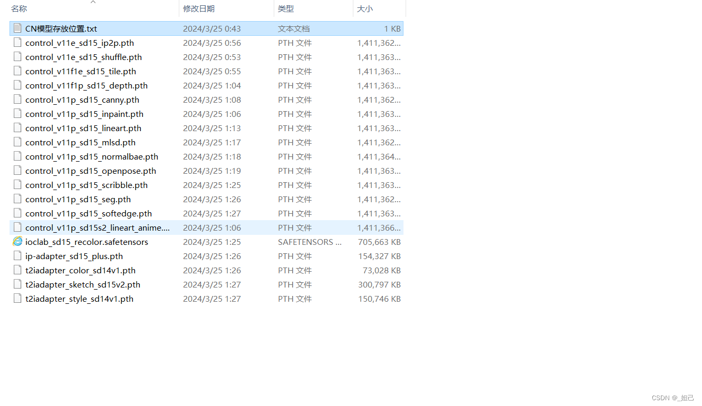Click file icon of control_v11p_sd15_softedge.pth
This screenshot has height=406, width=702.
tap(17, 213)
